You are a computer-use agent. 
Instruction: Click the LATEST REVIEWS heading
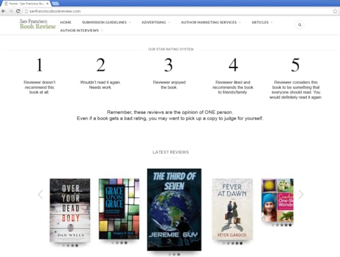(x=171, y=152)
